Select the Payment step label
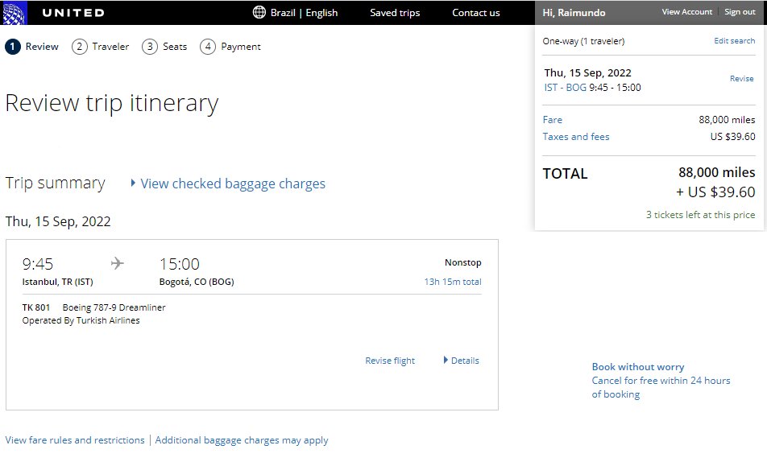Viewport: 767px width, 466px height. pyautogui.click(x=241, y=47)
